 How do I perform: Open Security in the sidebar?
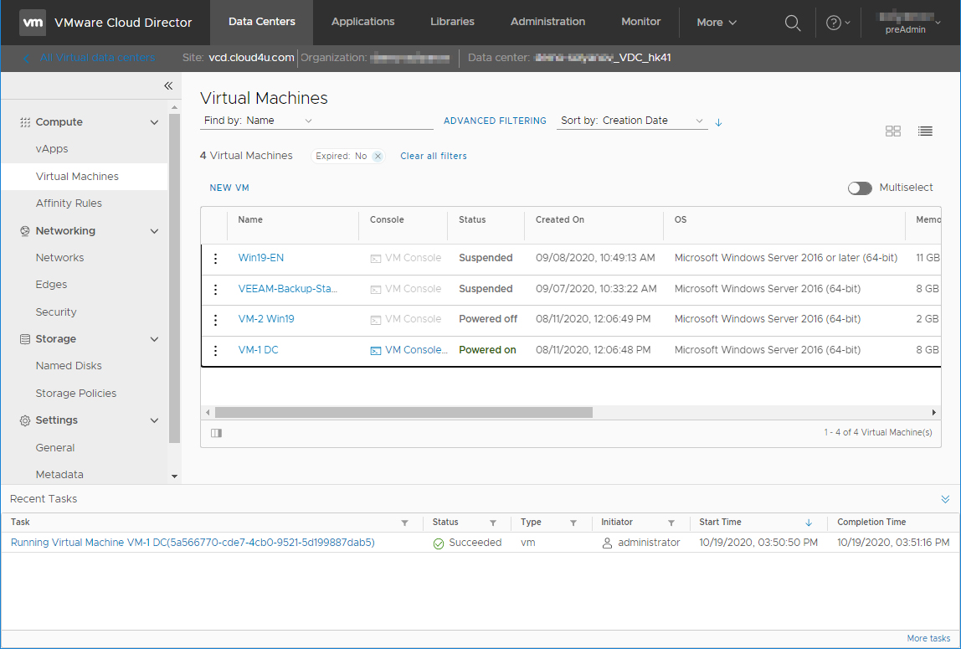pos(56,312)
